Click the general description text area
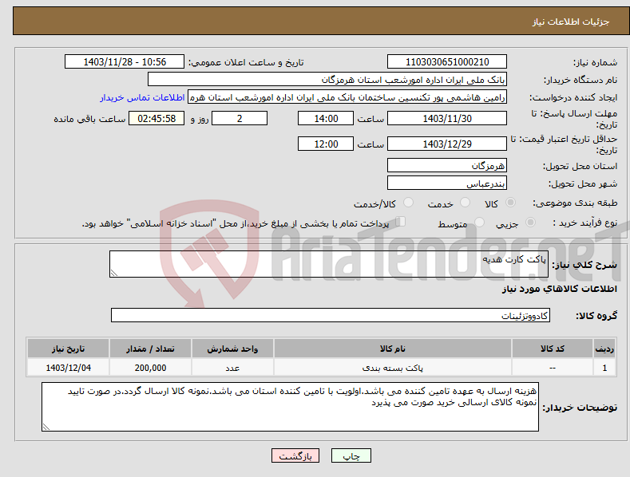The image size is (630, 477). tap(329, 264)
